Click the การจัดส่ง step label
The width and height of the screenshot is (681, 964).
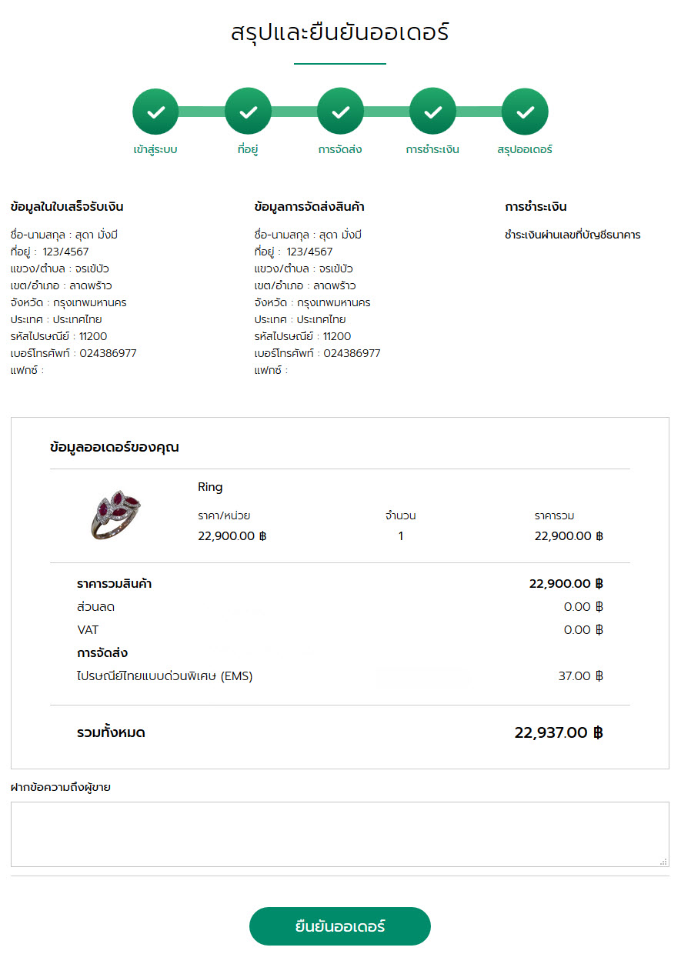[340, 149]
